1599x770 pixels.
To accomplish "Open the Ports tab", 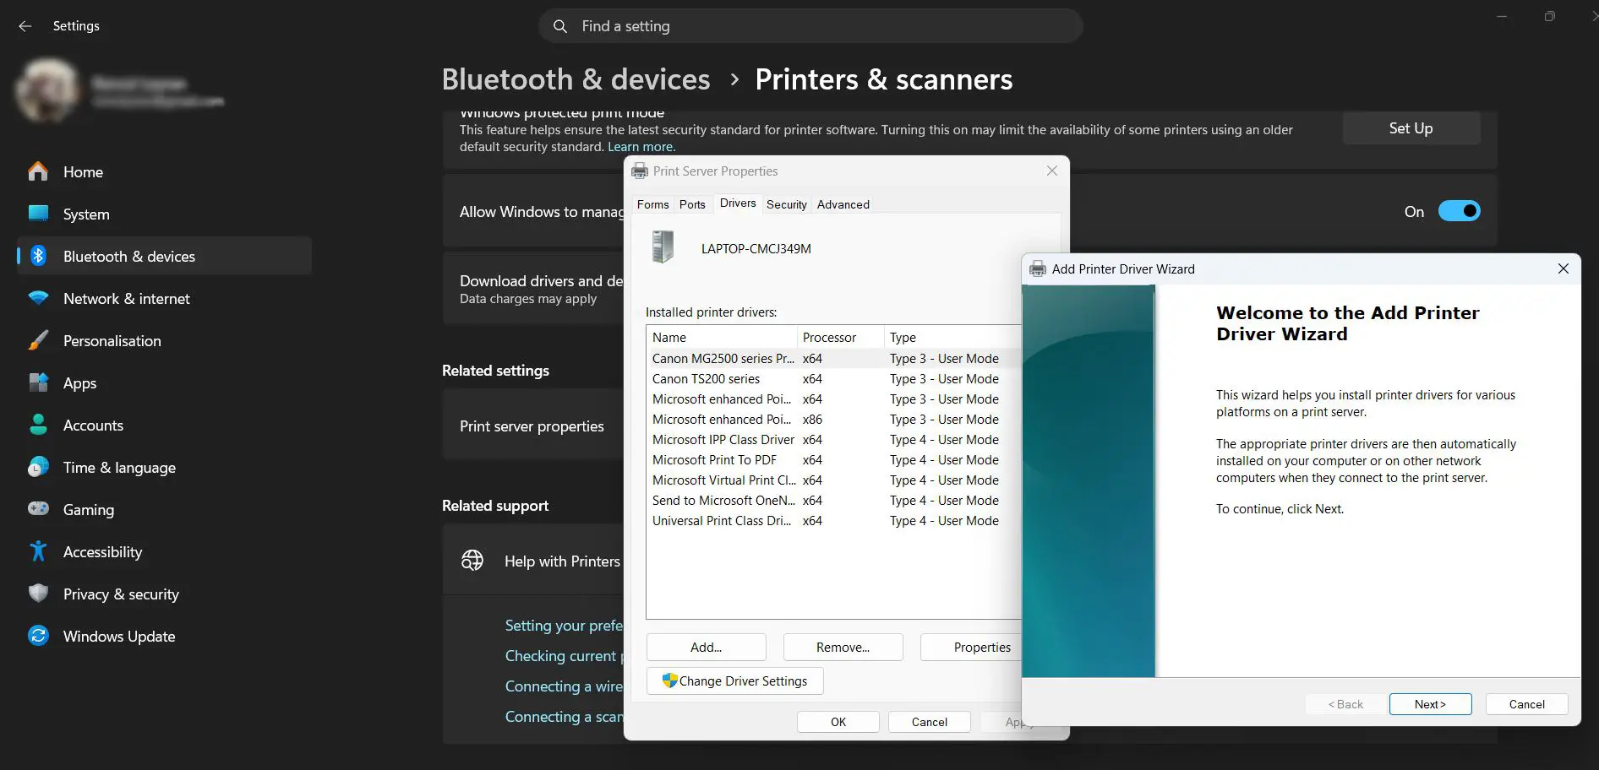I will (x=692, y=204).
